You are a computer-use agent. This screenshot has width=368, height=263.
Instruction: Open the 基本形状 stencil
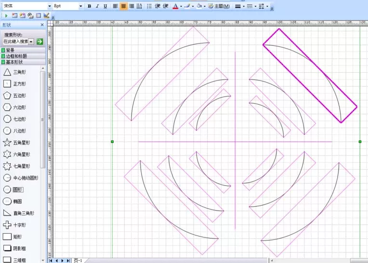tap(23, 62)
